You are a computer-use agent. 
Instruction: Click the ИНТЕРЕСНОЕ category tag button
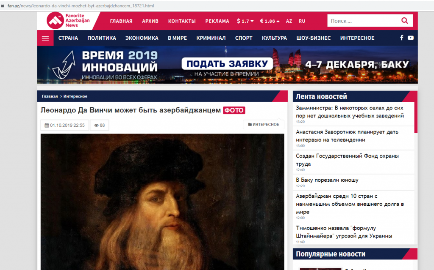click(264, 125)
